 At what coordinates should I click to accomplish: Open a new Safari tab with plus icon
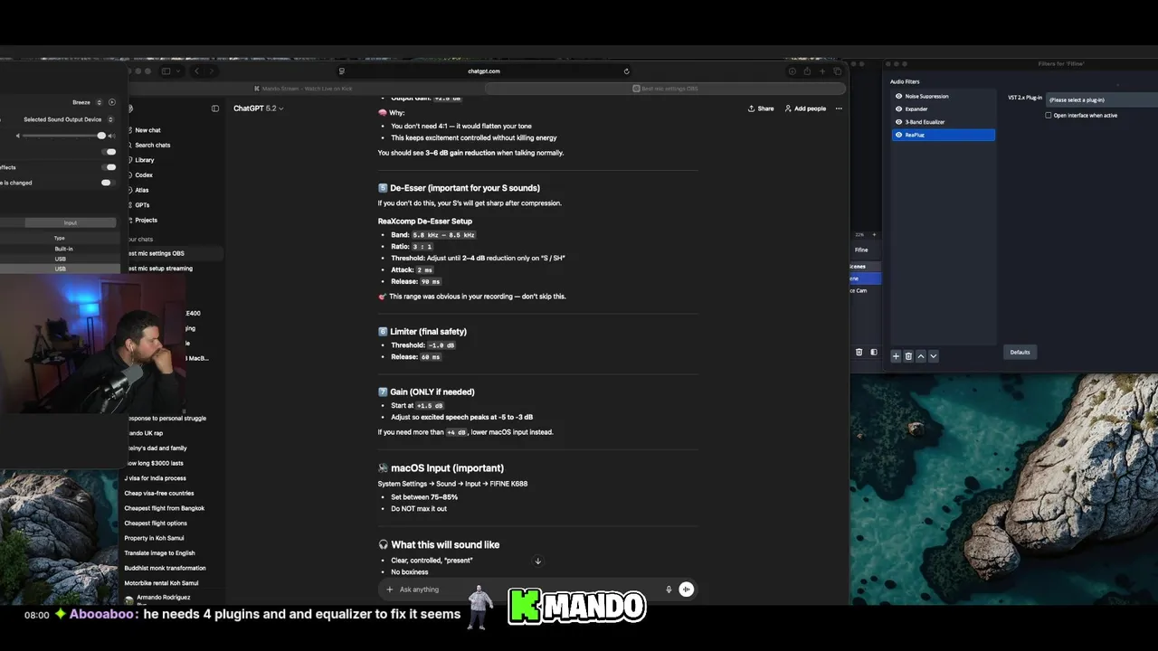point(822,71)
